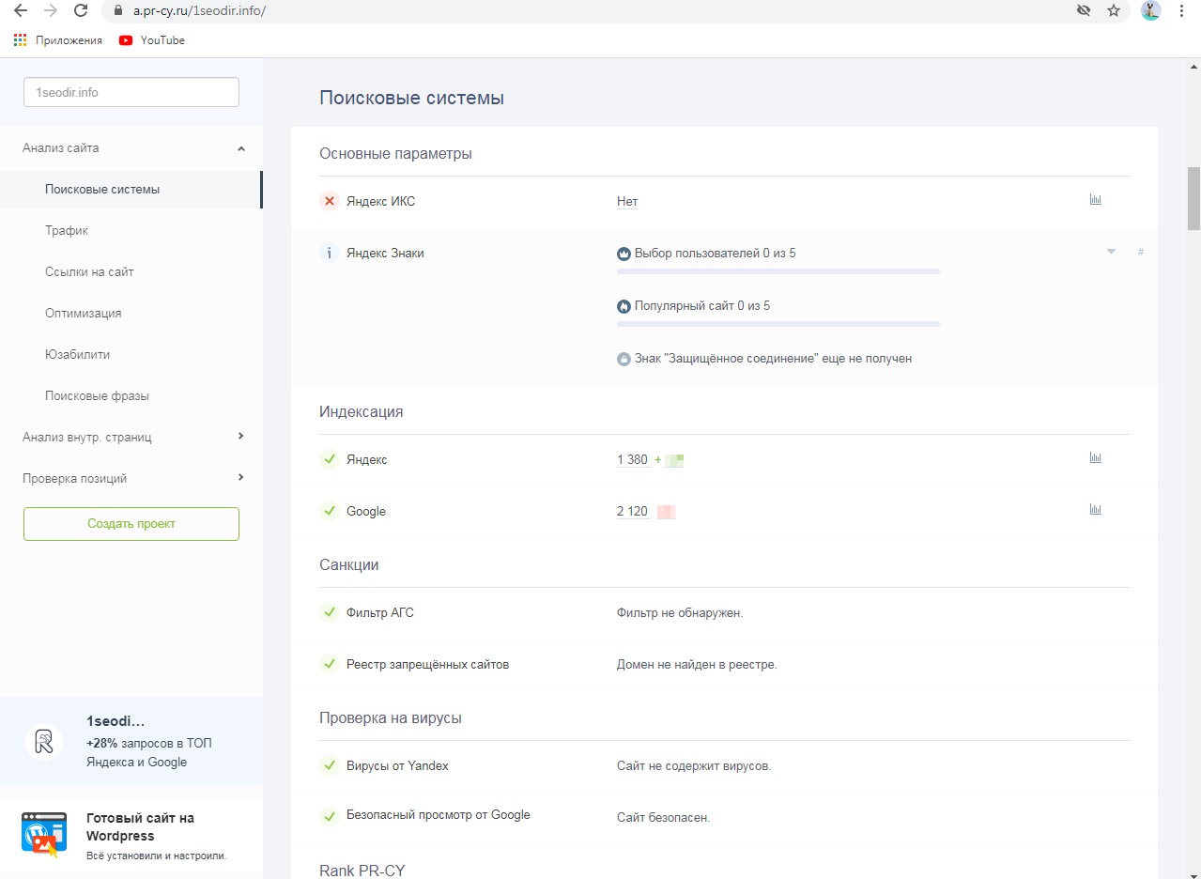Click the site domain search field

pos(131,92)
